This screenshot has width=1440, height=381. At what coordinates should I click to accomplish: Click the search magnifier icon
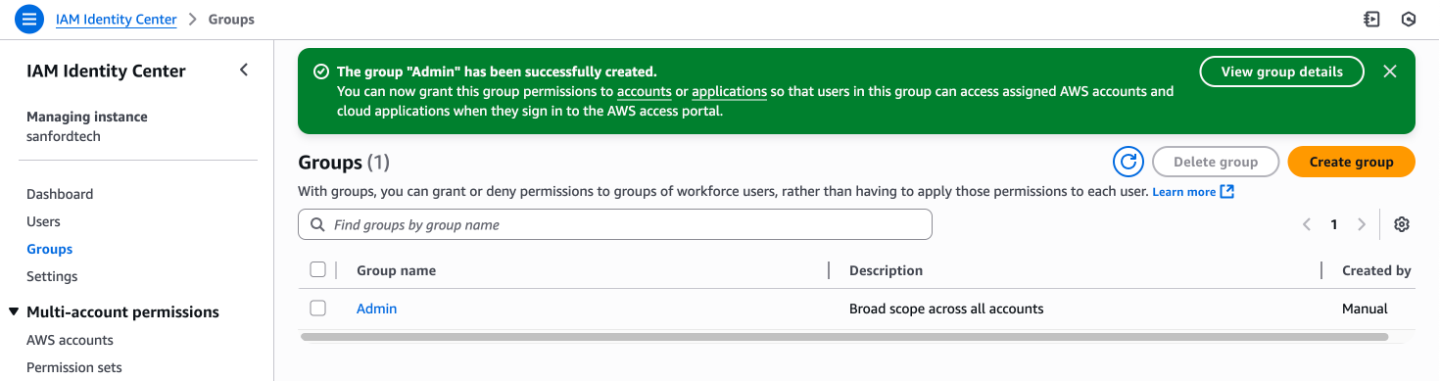pyautogui.click(x=317, y=224)
